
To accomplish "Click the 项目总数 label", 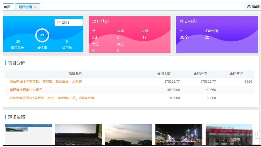I will coord(18,48).
